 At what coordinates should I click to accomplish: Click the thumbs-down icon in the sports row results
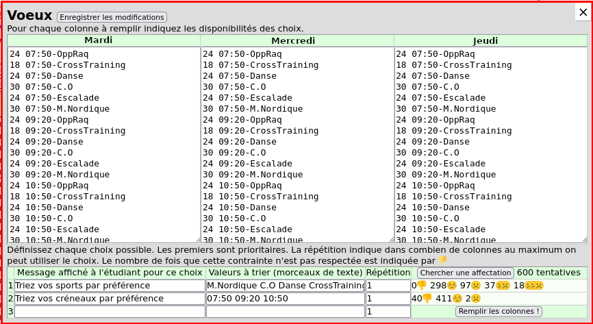[x=422, y=286]
